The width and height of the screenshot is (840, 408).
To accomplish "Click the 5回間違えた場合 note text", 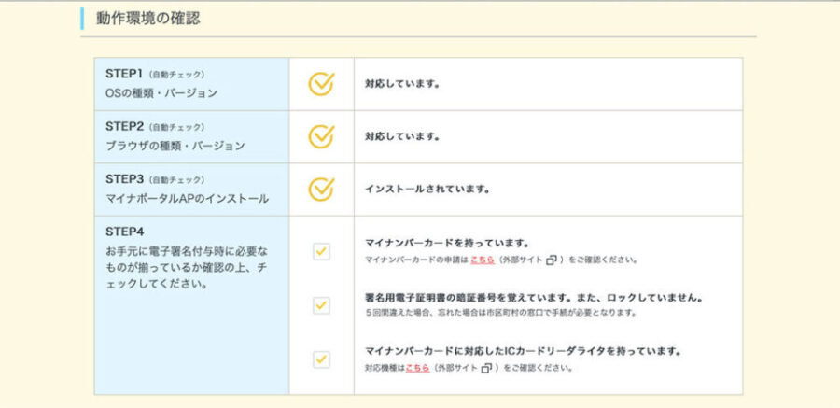I will pyautogui.click(x=500, y=312).
